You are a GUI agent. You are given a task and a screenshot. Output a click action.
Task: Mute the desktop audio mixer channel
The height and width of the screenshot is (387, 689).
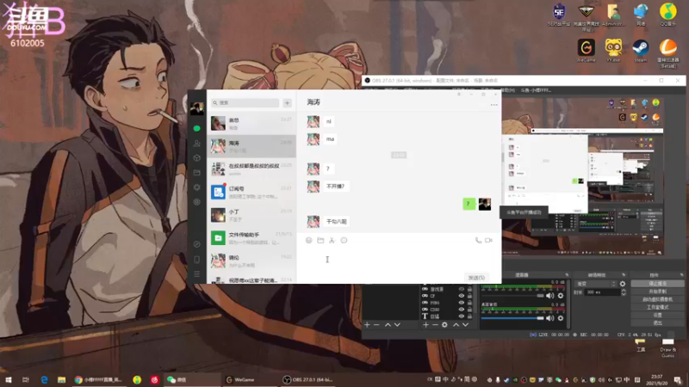[x=550, y=318]
